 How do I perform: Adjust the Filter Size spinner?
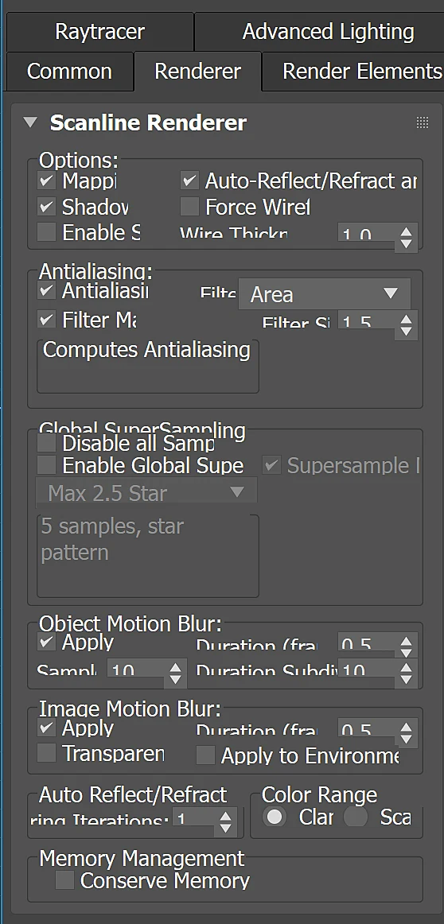tap(407, 324)
